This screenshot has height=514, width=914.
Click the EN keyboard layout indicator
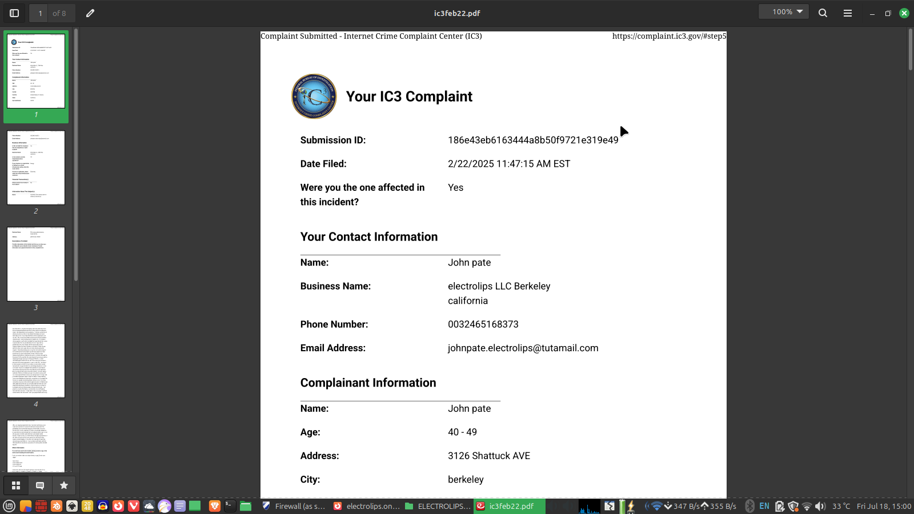pos(764,506)
